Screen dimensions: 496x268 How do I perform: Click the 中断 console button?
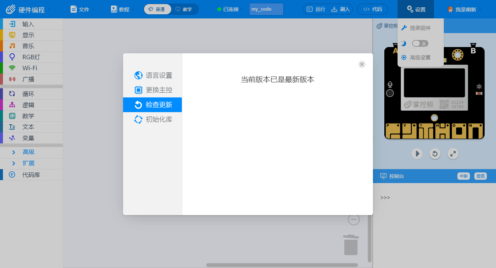tap(464, 176)
